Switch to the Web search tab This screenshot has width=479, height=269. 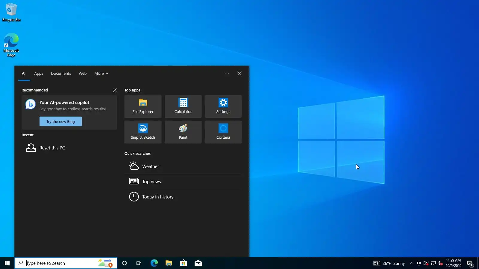point(83,73)
